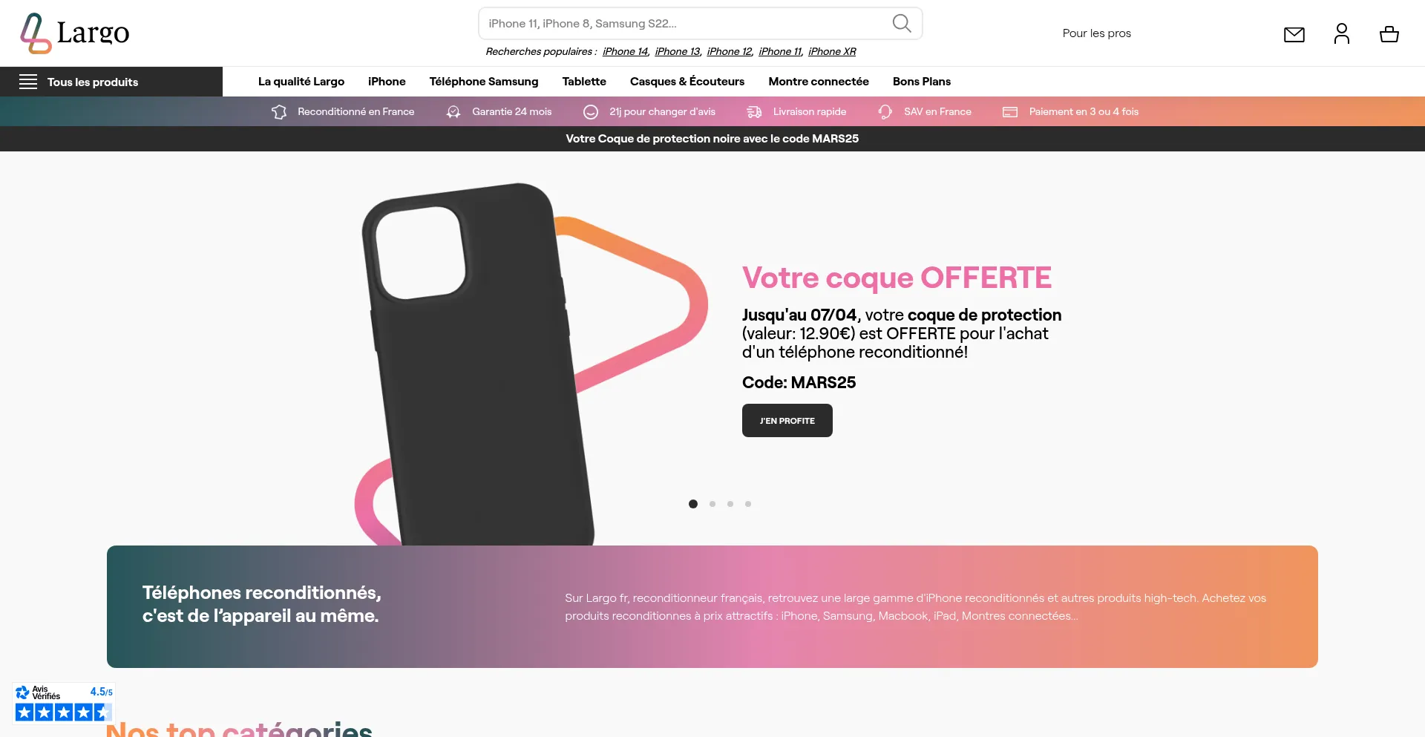The height and width of the screenshot is (737, 1425).
Task: Open the iPhone category menu
Action: click(x=387, y=82)
